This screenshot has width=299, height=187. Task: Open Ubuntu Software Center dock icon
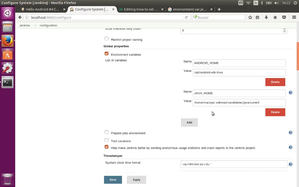click(7, 54)
